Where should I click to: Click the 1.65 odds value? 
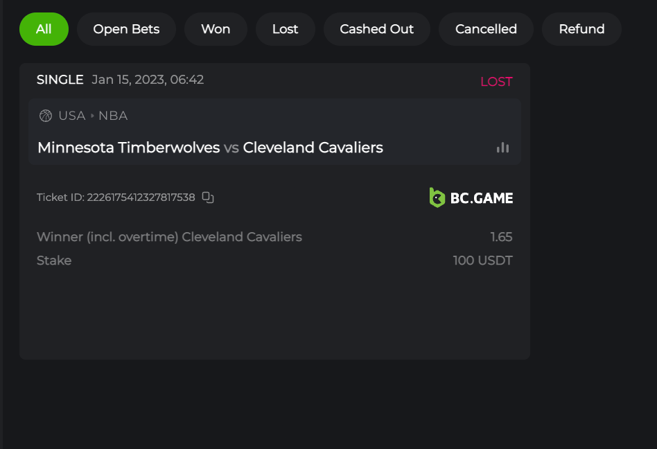tap(501, 237)
